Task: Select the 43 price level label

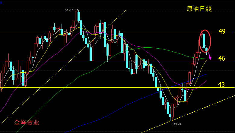Action: pos(221,85)
